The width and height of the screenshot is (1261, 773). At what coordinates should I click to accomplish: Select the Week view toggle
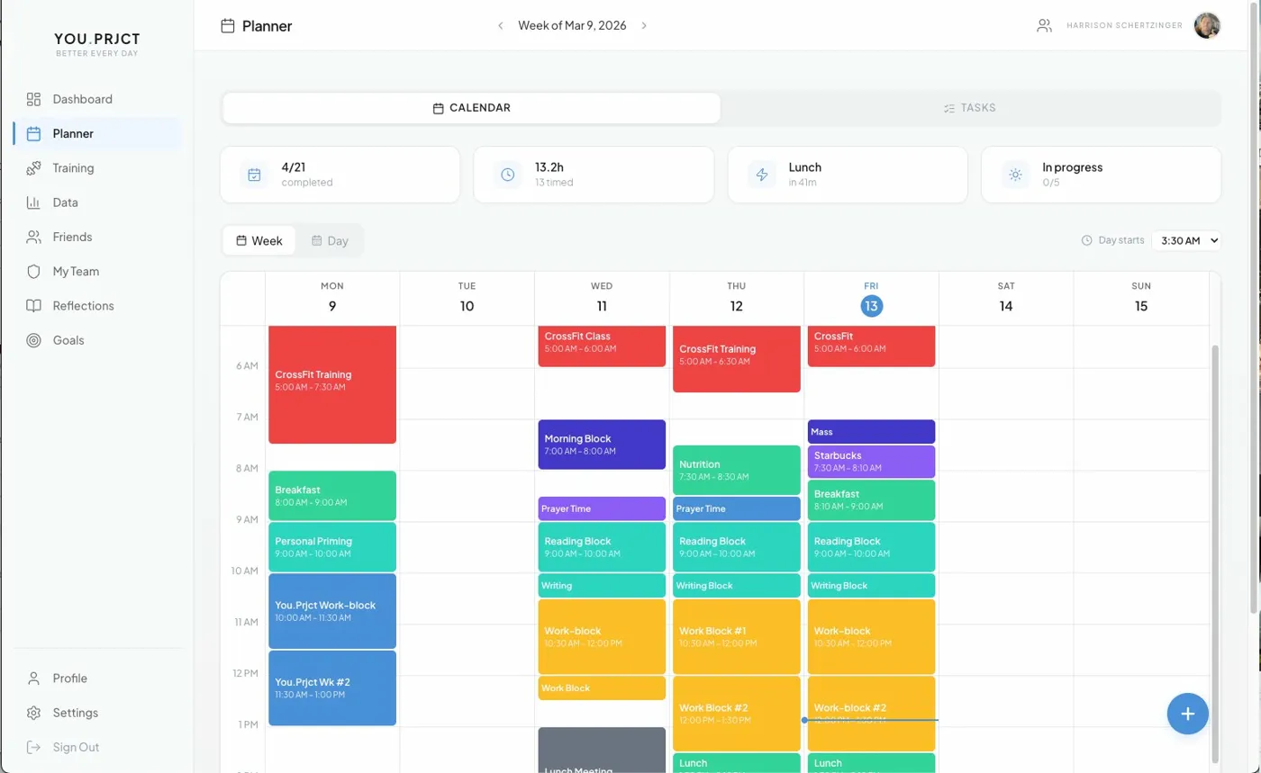(259, 240)
